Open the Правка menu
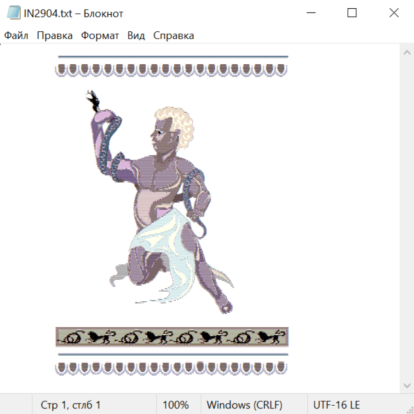Image resolution: width=414 pixels, height=414 pixels. click(x=54, y=36)
